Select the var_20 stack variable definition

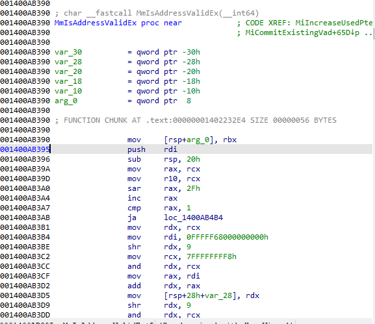[x=68, y=71]
